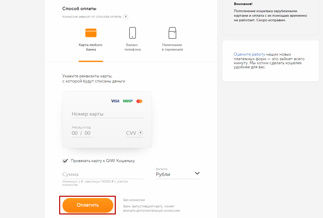The height and width of the screenshot is (218, 323).
Task: Pick the cash terminal icon
Action: [172, 33]
